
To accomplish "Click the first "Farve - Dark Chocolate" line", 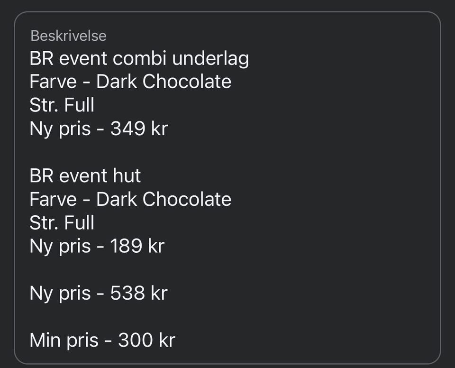I will 130,82.
